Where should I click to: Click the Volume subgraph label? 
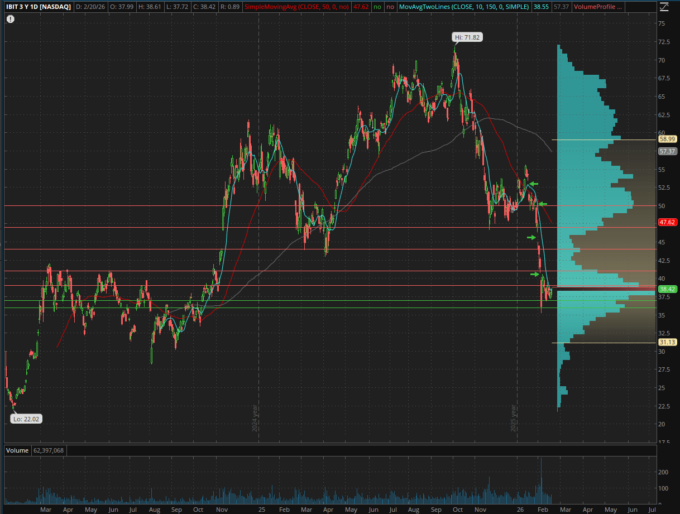point(16,450)
